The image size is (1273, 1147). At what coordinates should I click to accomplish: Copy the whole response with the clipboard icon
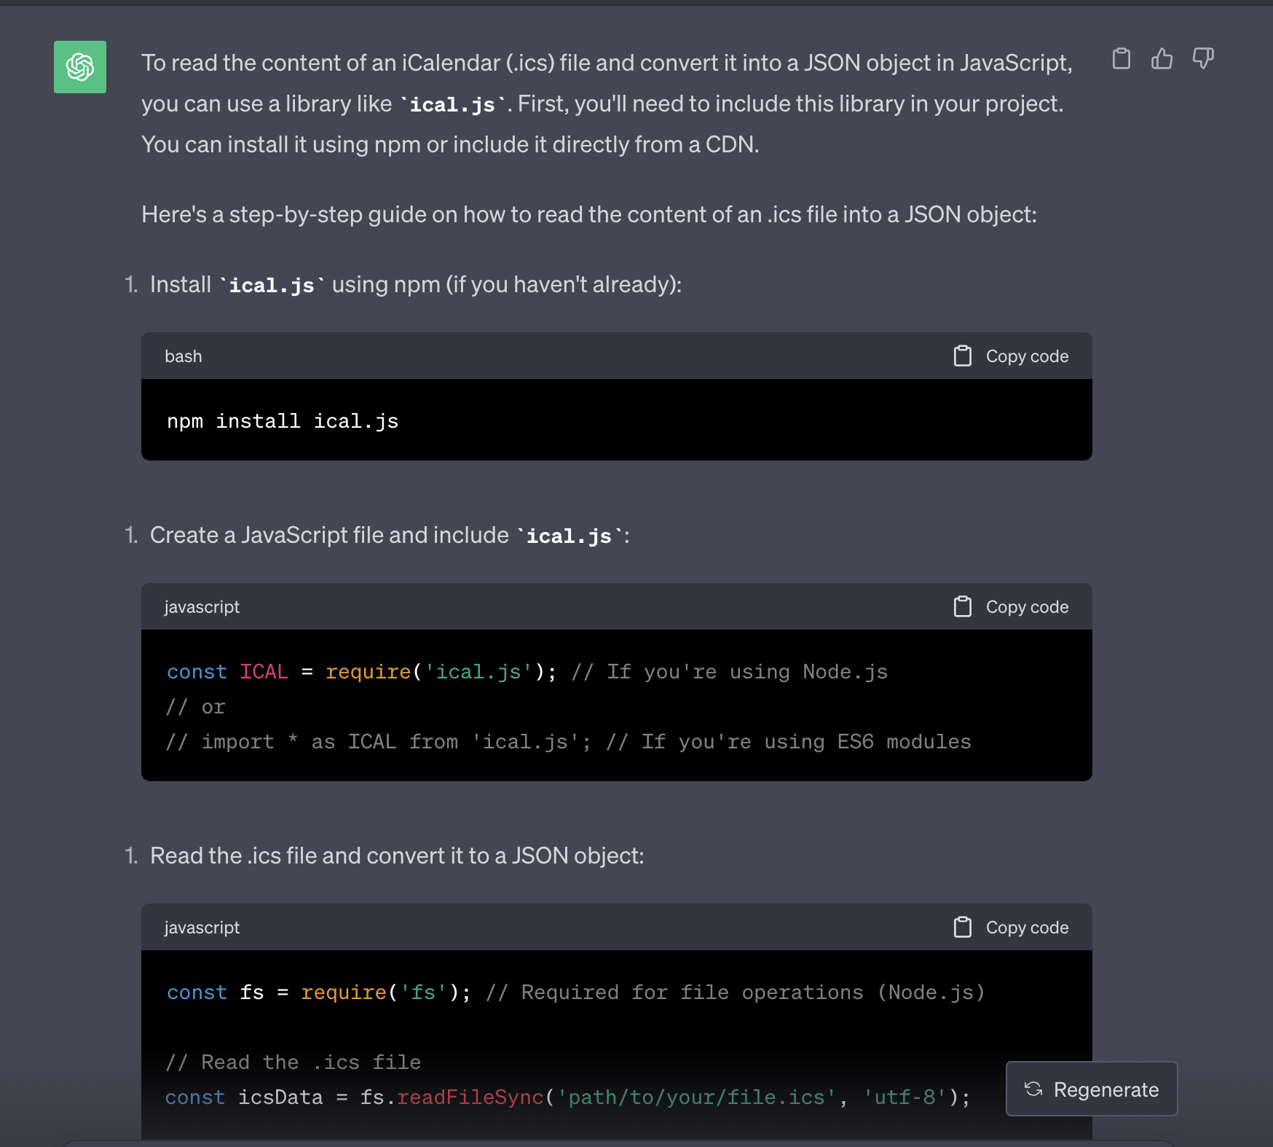click(x=1122, y=58)
